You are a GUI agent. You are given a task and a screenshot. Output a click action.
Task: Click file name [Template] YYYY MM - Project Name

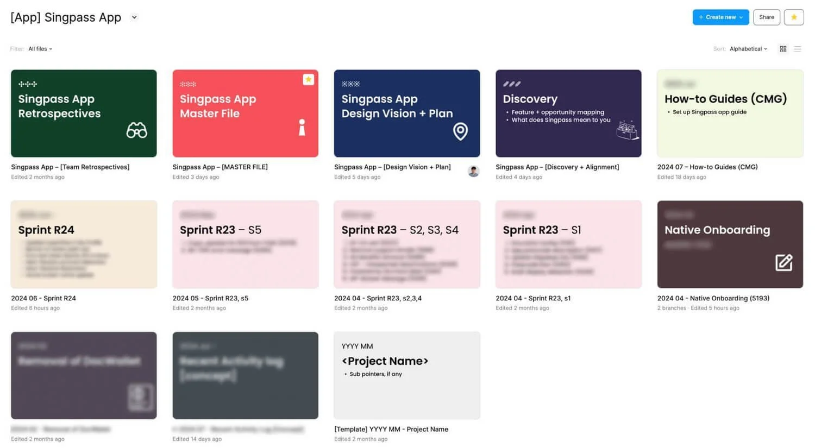point(391,429)
